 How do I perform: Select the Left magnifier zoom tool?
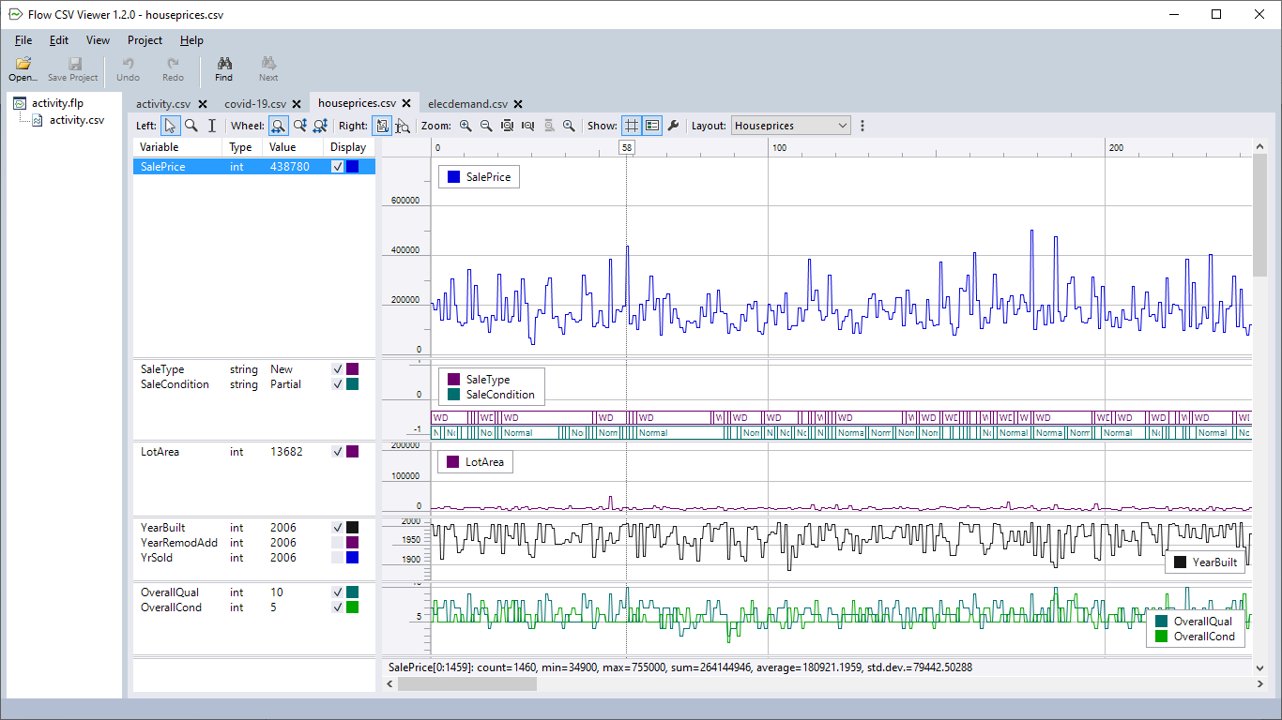(x=191, y=126)
